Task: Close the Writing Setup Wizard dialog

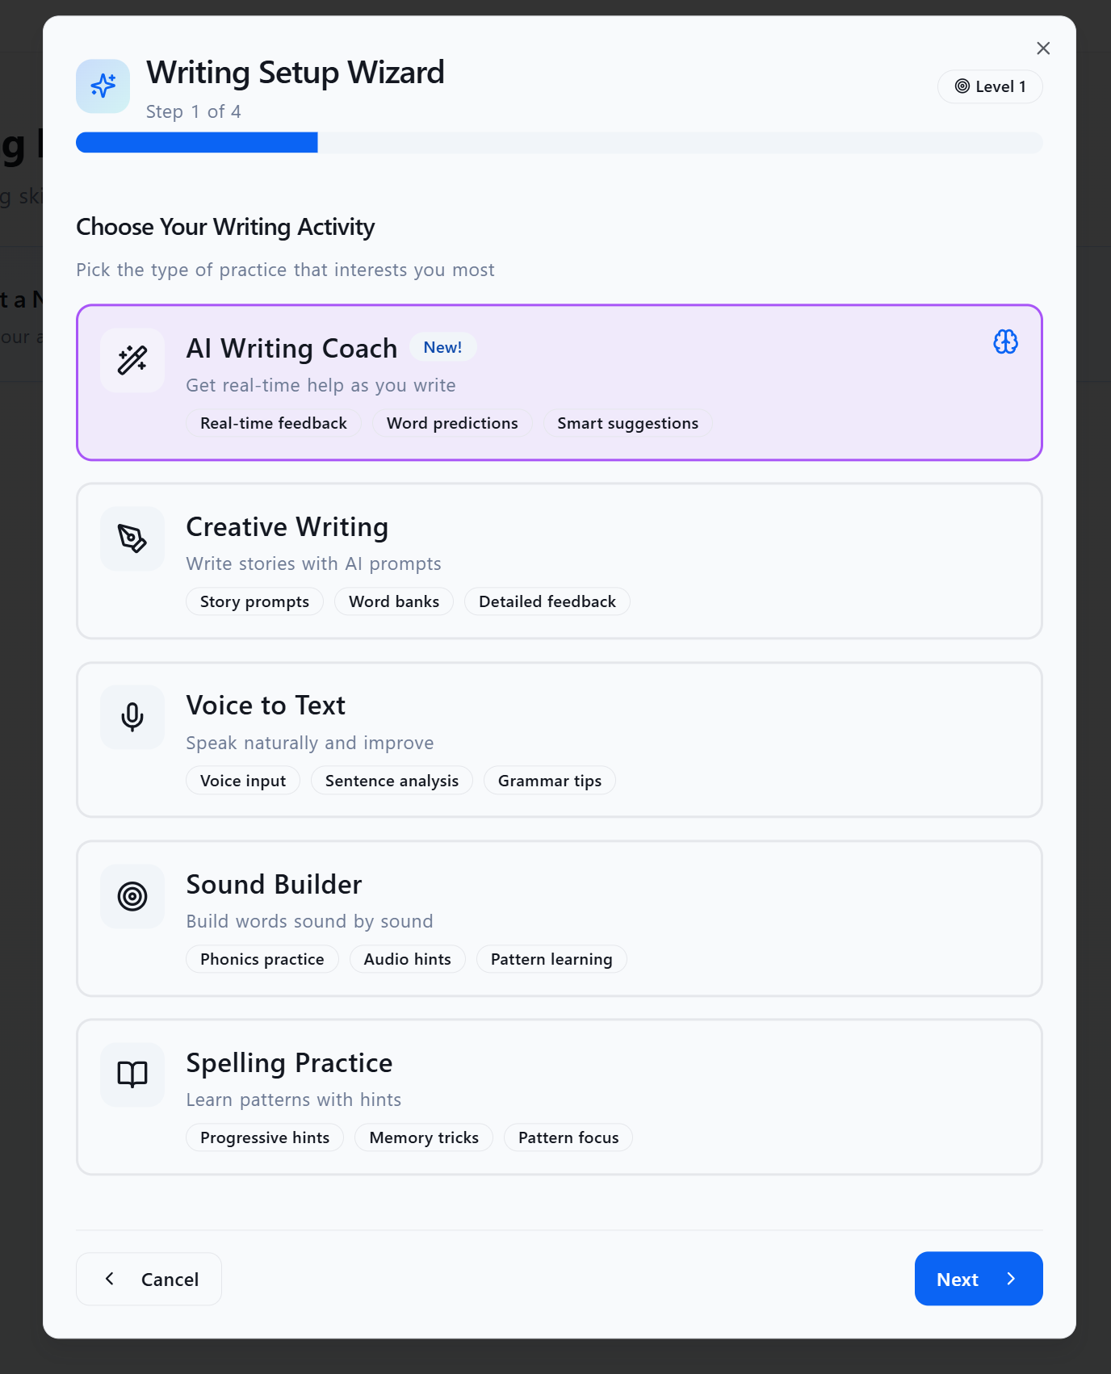Action: pos(1043,48)
